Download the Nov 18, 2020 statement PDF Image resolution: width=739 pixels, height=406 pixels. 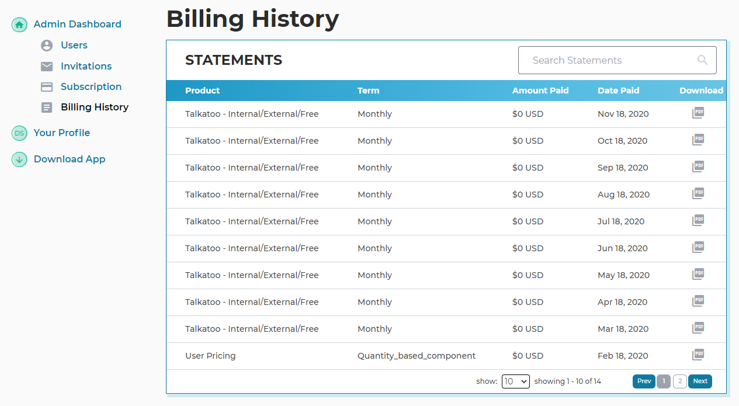coord(698,113)
